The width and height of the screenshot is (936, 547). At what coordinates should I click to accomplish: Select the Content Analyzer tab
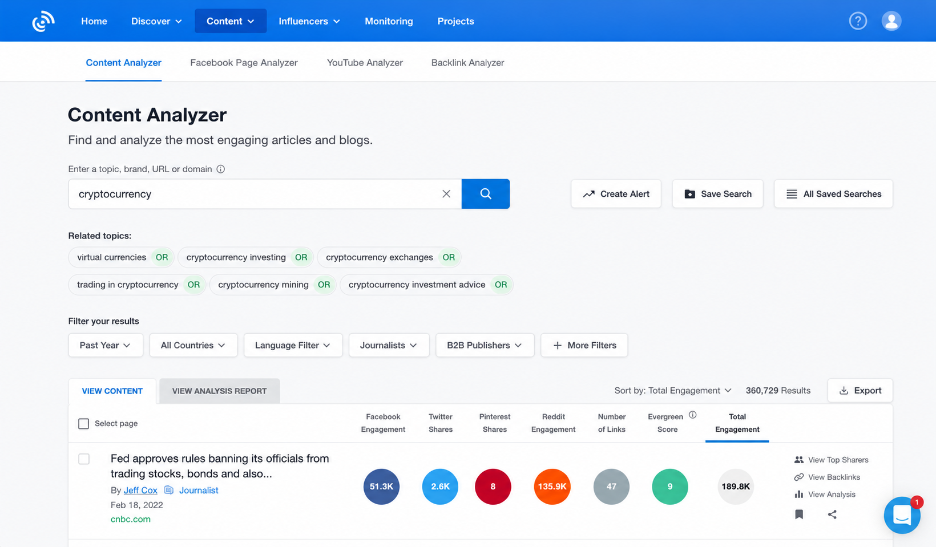[x=123, y=63]
